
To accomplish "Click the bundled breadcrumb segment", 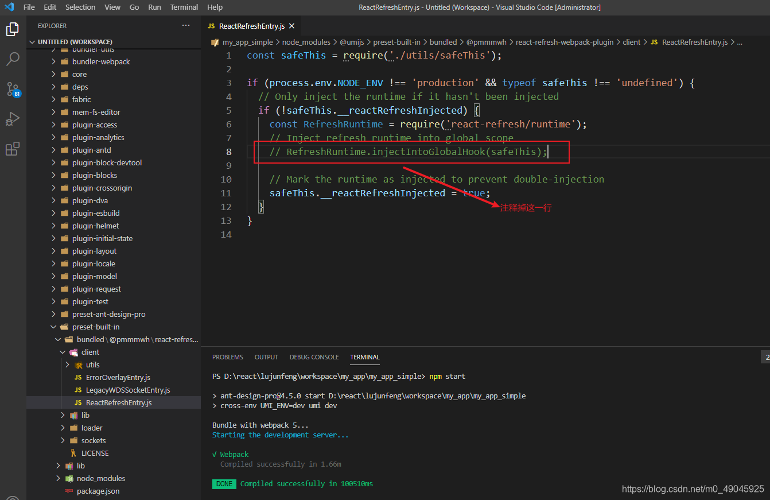I will [x=443, y=42].
